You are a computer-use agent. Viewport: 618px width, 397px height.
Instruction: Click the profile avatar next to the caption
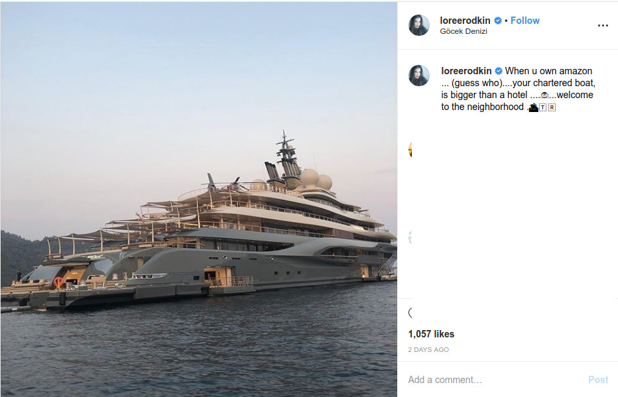419,76
